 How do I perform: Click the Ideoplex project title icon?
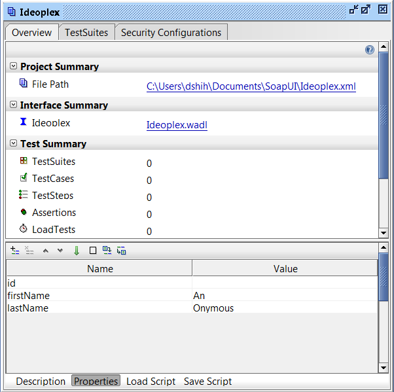pyautogui.click(x=12, y=12)
